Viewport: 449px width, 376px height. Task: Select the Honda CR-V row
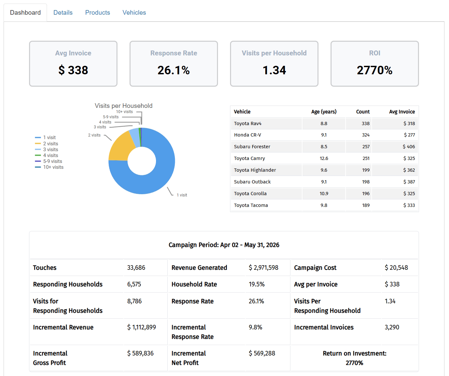coord(324,135)
